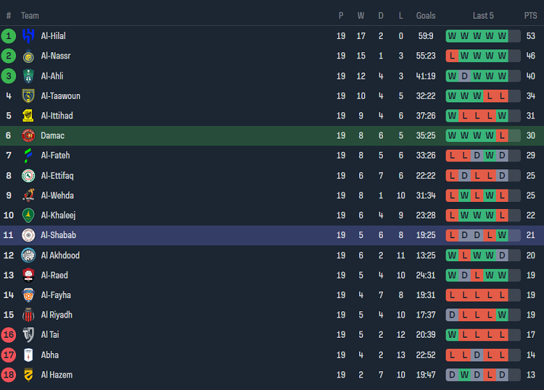Sort table by PTS column header
The width and height of the screenshot is (544, 390).
click(x=531, y=15)
